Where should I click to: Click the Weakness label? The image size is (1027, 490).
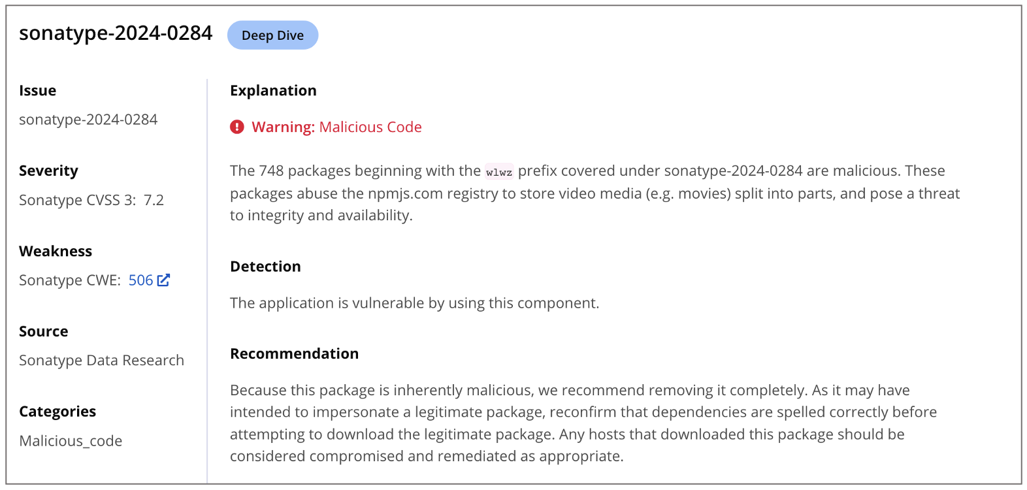pyautogui.click(x=56, y=252)
